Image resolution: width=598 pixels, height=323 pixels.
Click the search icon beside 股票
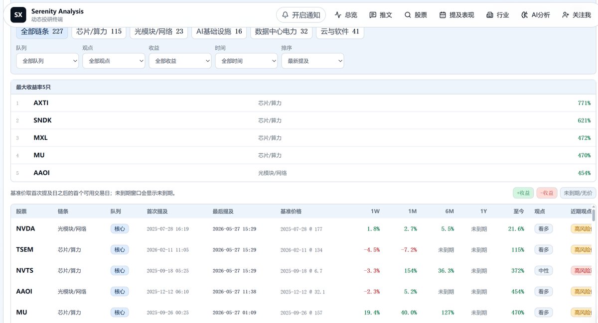pos(408,15)
